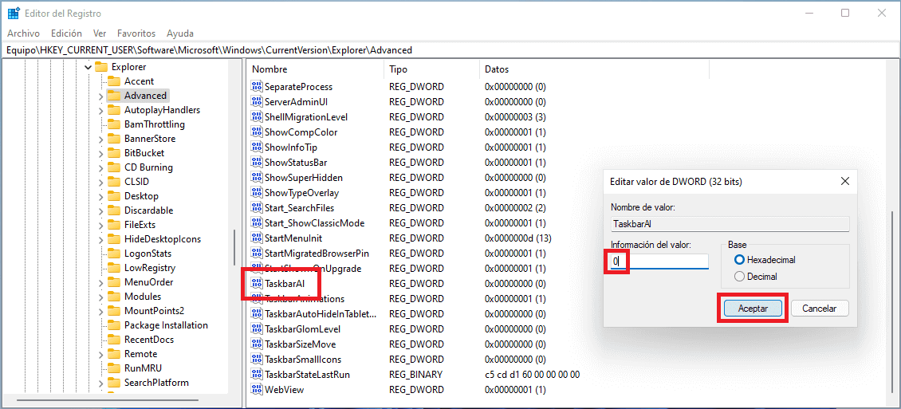901x409 pixels.
Task: Click the TaskbarGlomLevel value icon
Action: point(256,329)
